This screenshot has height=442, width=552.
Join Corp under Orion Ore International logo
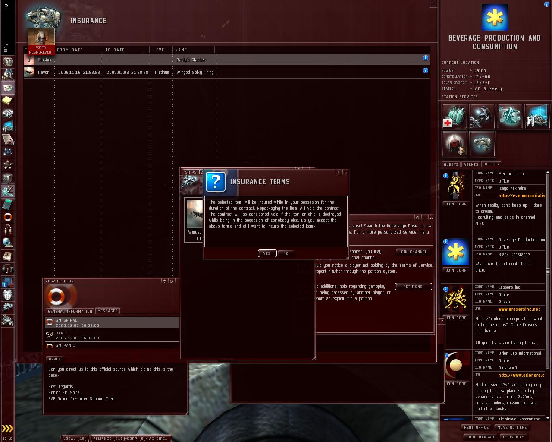456,384
